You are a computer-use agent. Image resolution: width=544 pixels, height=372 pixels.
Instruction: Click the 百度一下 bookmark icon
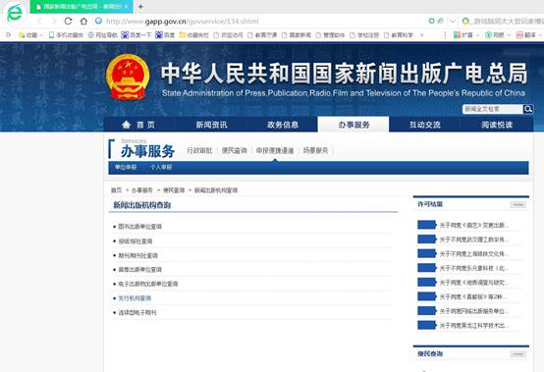125,34
